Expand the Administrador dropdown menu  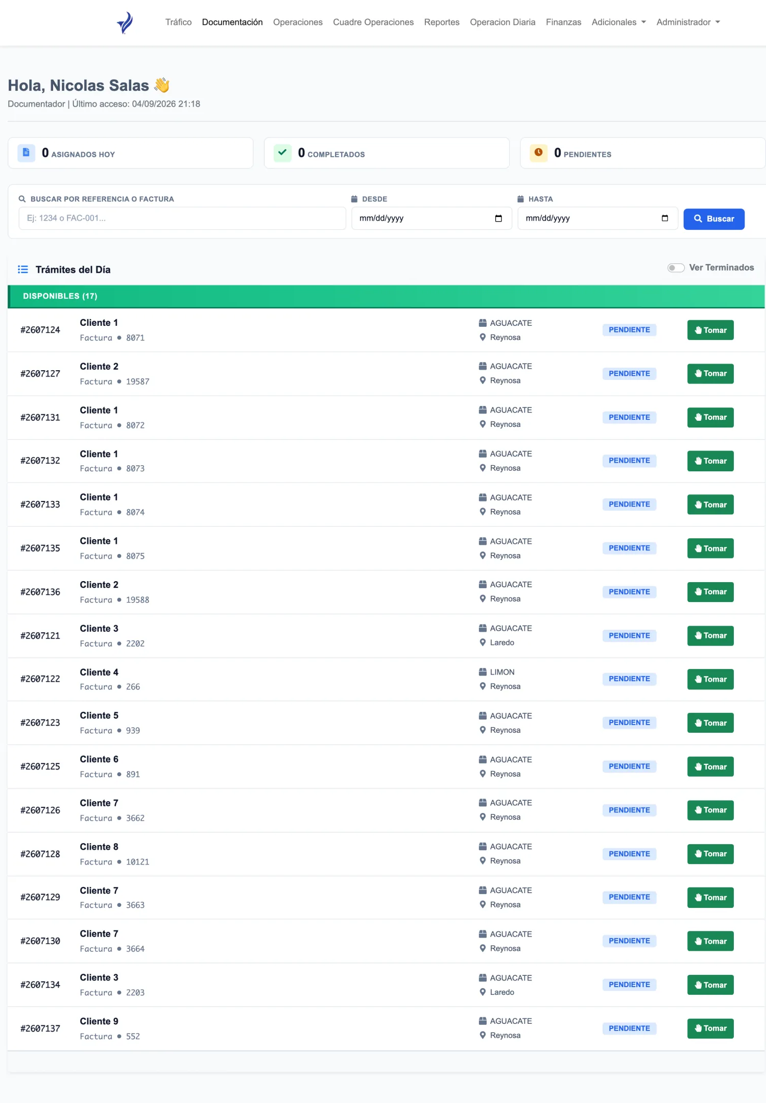(688, 22)
